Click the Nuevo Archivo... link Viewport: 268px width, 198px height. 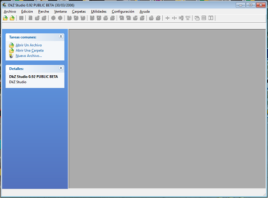click(x=29, y=56)
